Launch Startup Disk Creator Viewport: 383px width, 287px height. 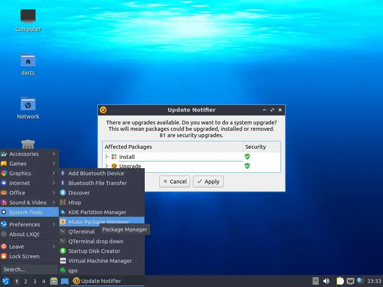click(102, 251)
